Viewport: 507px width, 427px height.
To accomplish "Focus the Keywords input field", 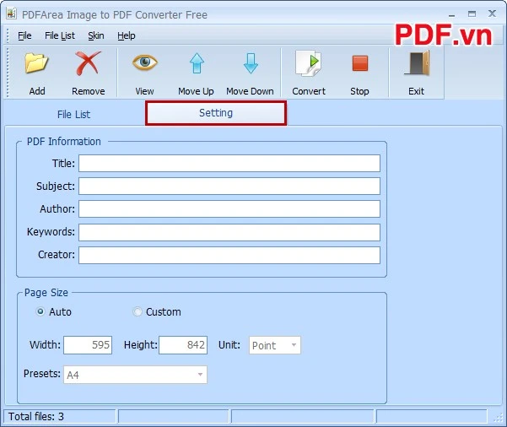I will [x=229, y=232].
